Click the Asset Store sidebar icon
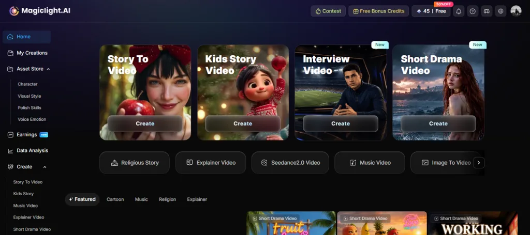Viewport: 530px width, 235px height. click(10, 69)
